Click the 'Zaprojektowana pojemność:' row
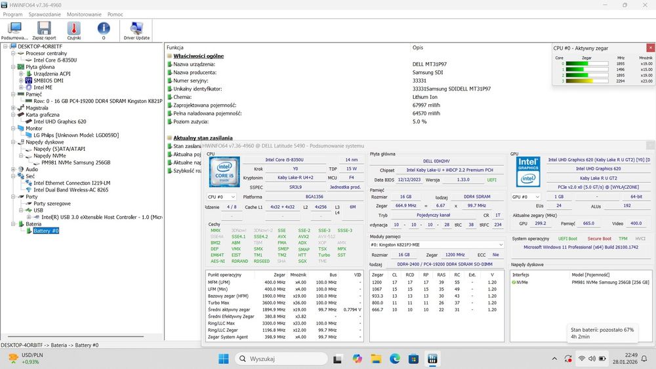The image size is (656, 369). 205,106
